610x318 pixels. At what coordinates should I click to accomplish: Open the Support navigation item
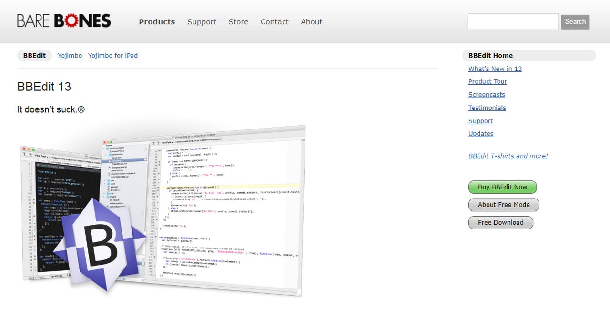point(202,22)
